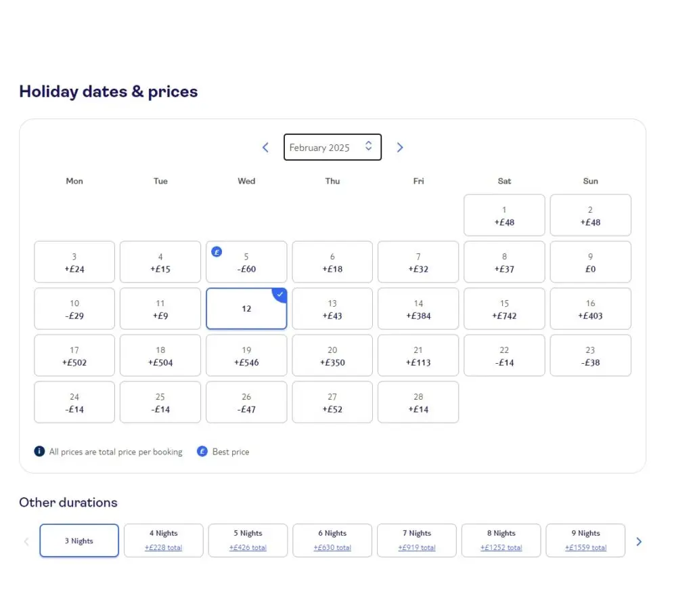Click Best price legend pound icon

coord(202,451)
